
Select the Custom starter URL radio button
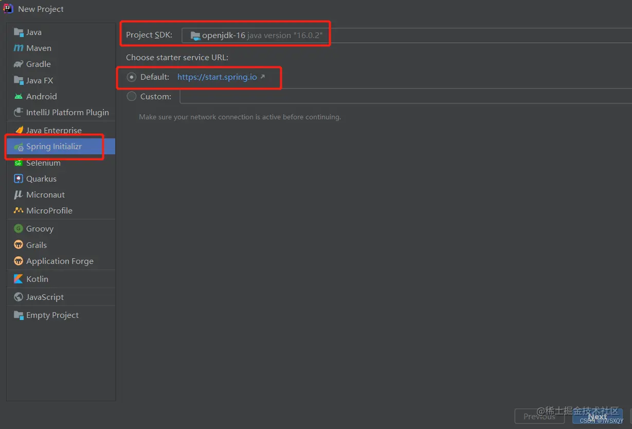pos(132,96)
